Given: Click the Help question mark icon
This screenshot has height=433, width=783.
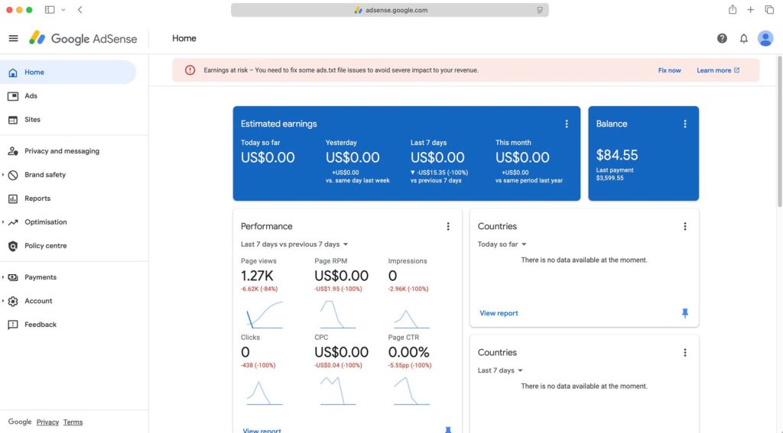Looking at the screenshot, I should coord(722,38).
